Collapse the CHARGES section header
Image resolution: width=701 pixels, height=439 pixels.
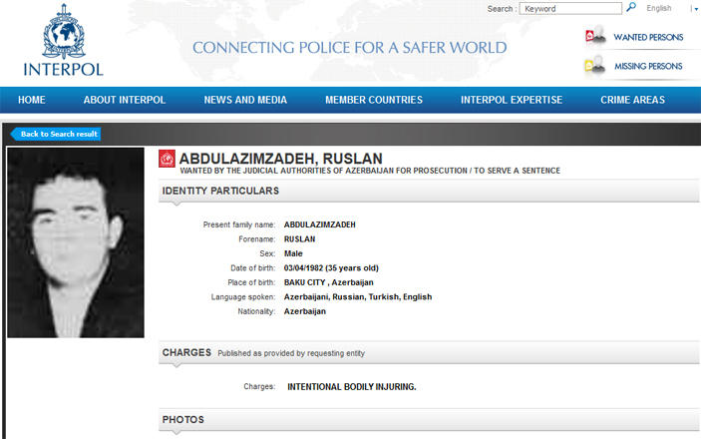click(429, 353)
